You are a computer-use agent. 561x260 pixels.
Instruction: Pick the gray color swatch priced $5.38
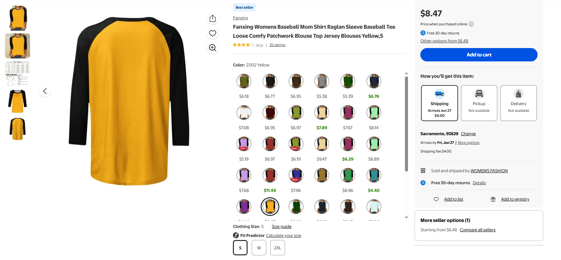(x=322, y=81)
